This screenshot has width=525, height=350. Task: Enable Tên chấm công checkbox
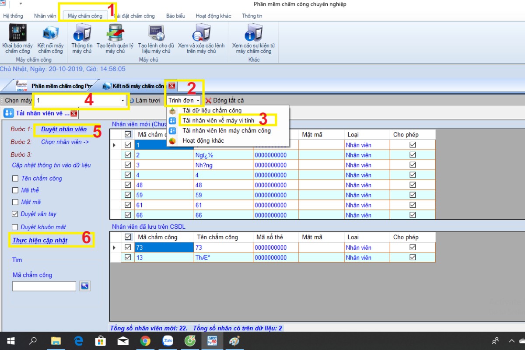point(15,178)
